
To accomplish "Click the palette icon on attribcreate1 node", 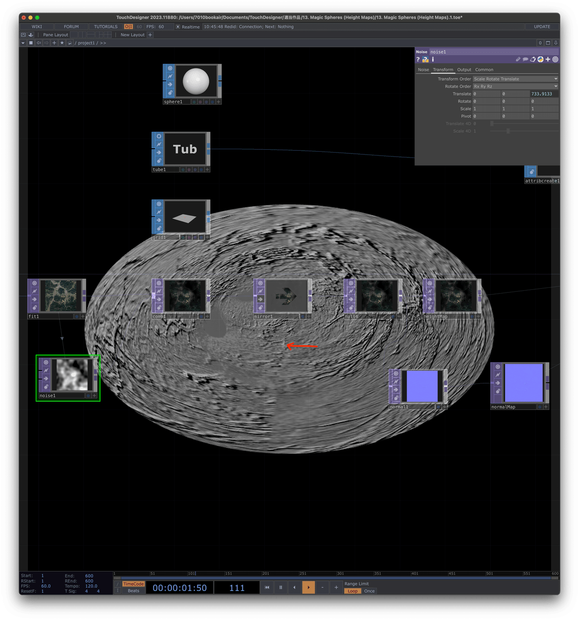I will click(531, 171).
